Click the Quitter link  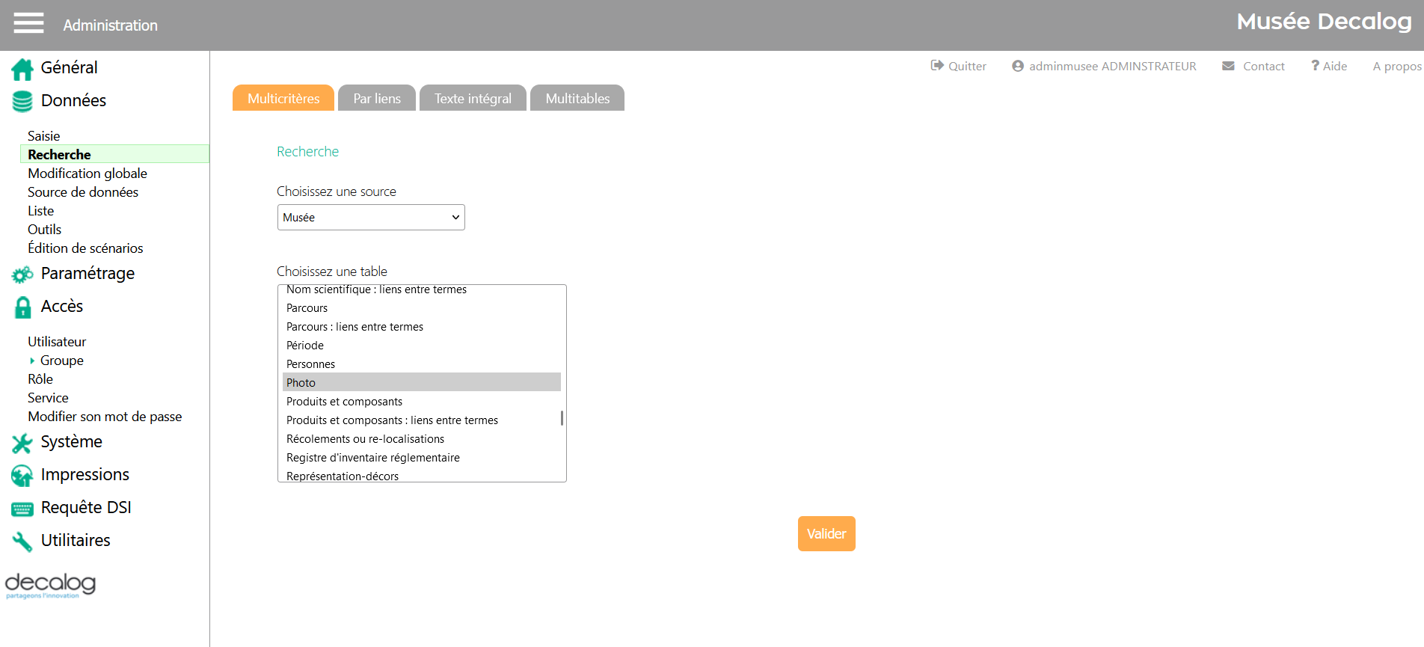pos(959,67)
